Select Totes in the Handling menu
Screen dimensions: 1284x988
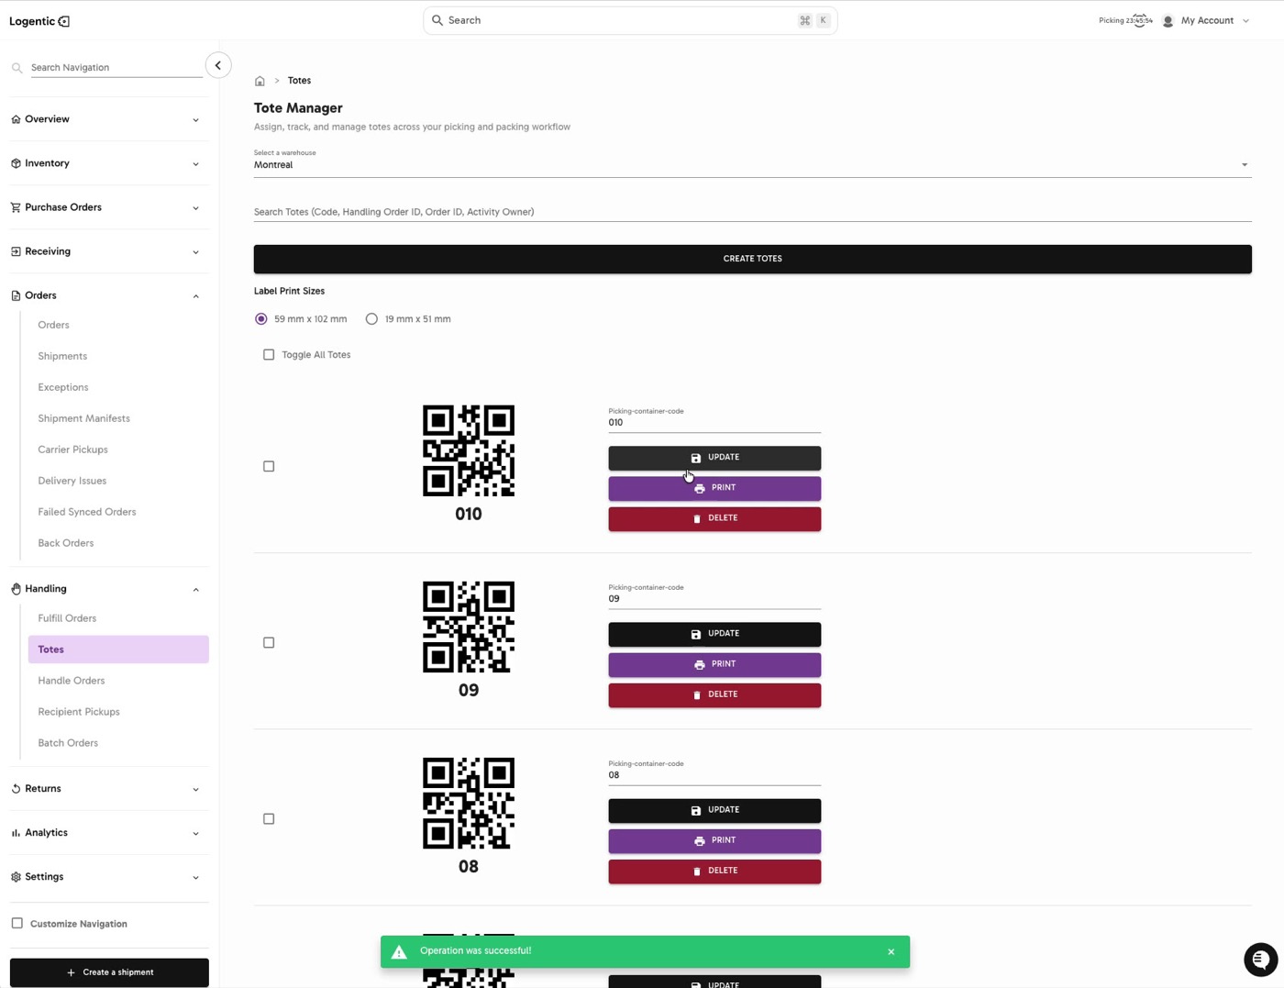[x=118, y=649]
